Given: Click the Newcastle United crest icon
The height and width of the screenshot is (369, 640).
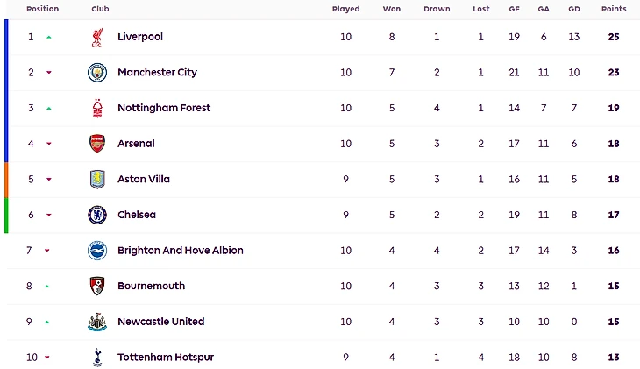Looking at the screenshot, I should point(96,322).
